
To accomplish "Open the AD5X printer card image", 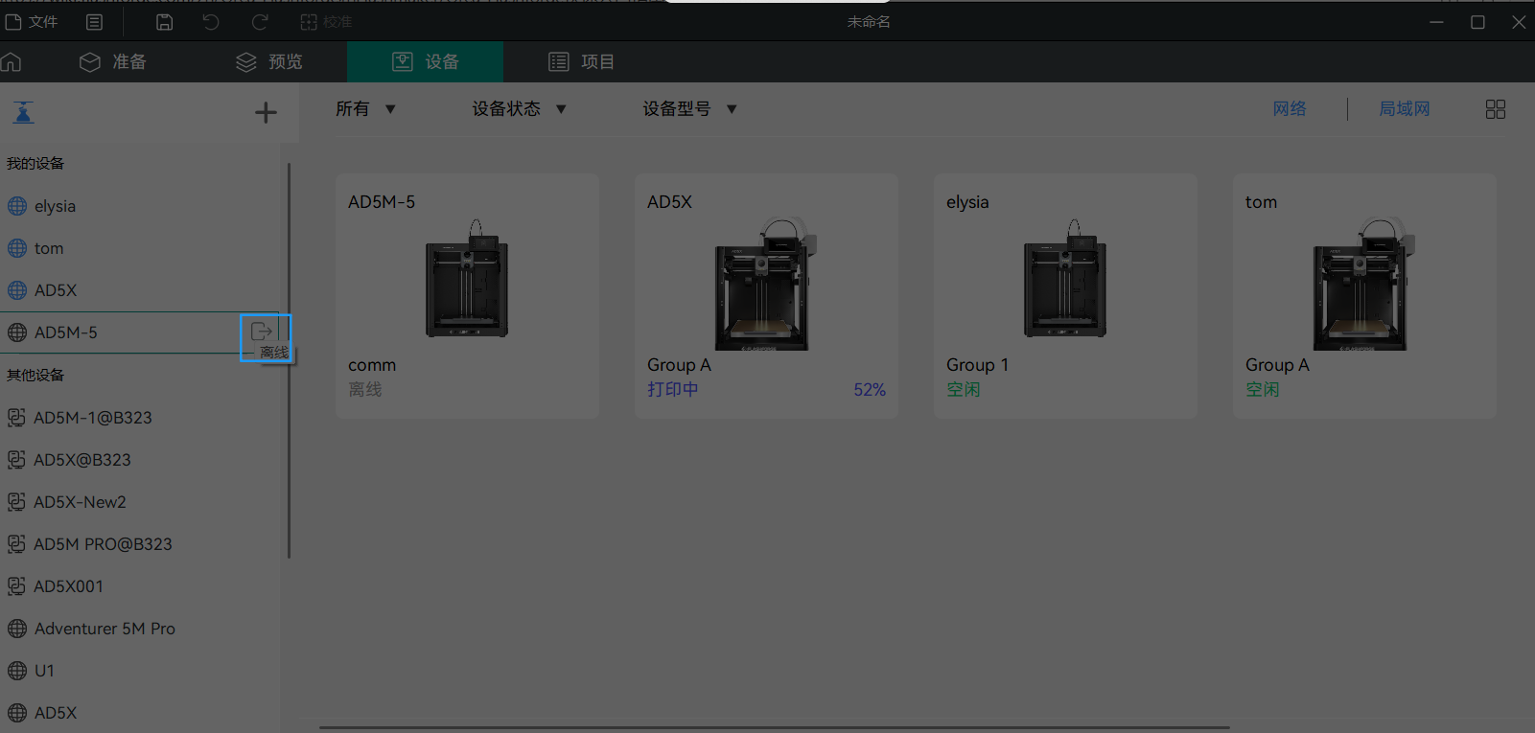I will (765, 284).
